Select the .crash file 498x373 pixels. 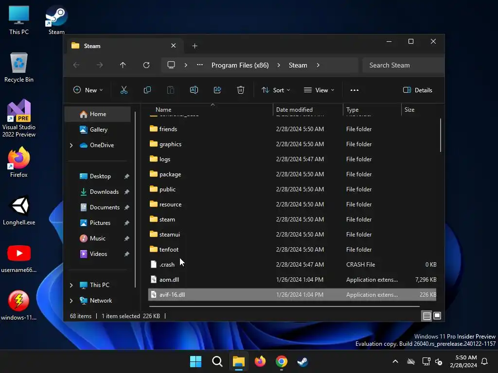point(292,265)
